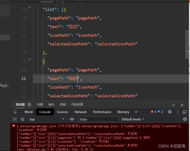Viewport: 190px width, 151px height.
Task: Click the fig.js... file in the sidebar
Action: pyautogui.click(x=5, y=85)
